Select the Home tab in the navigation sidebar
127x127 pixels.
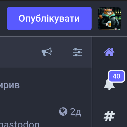(x=109, y=52)
